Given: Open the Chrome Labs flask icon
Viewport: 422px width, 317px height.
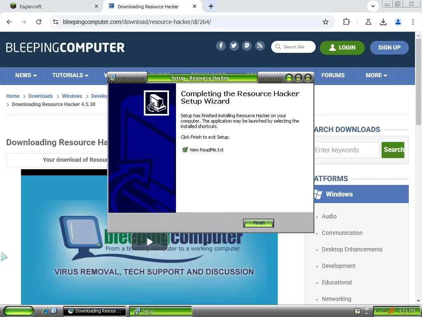Looking at the screenshot, I should 368,22.
